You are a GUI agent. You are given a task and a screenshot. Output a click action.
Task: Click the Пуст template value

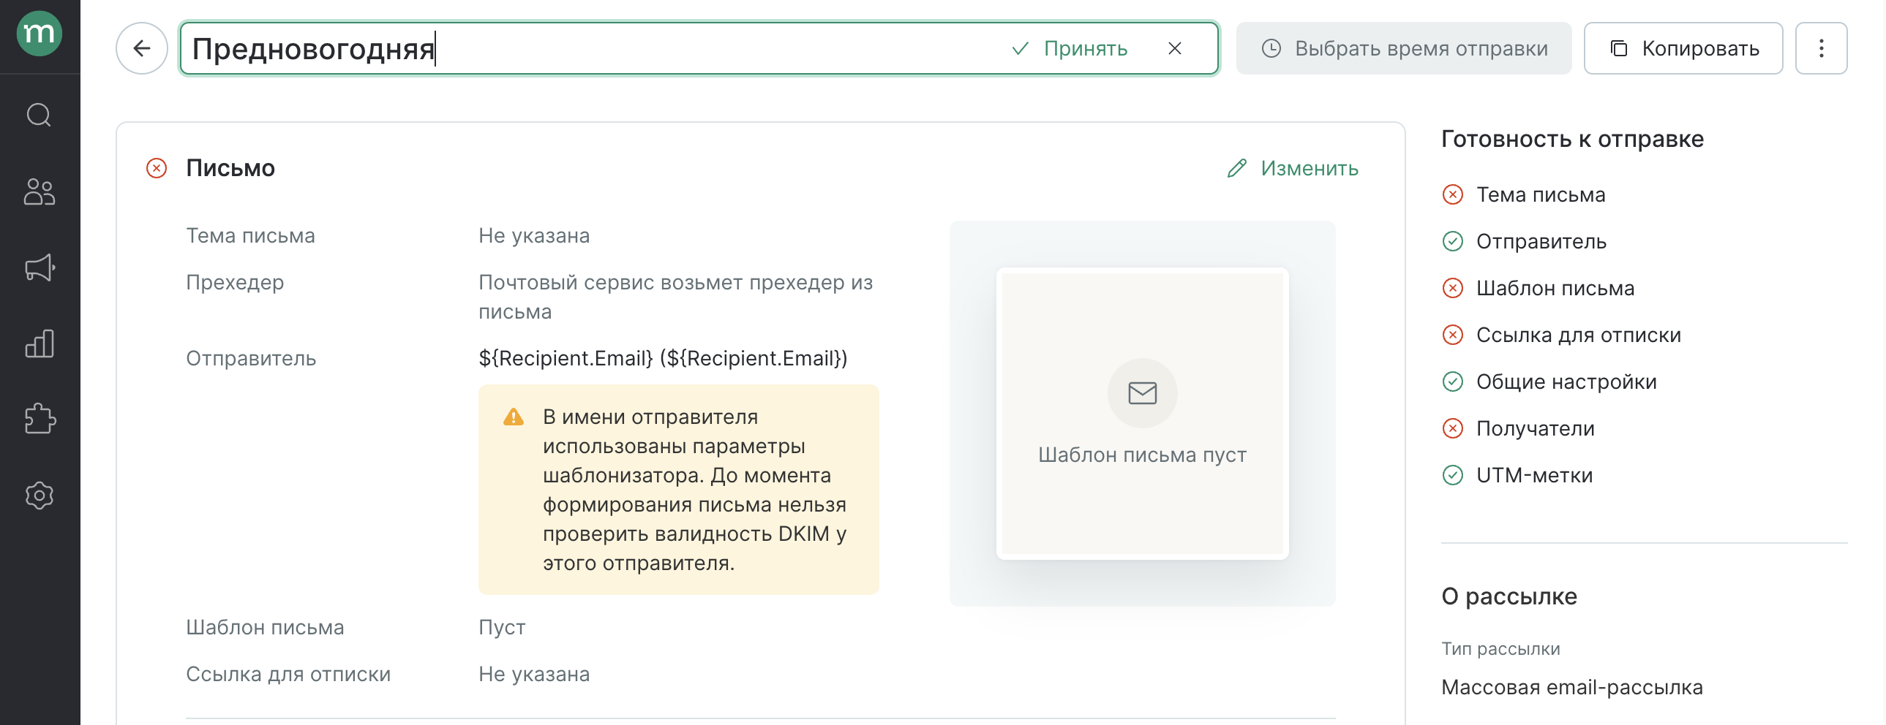[x=502, y=628]
